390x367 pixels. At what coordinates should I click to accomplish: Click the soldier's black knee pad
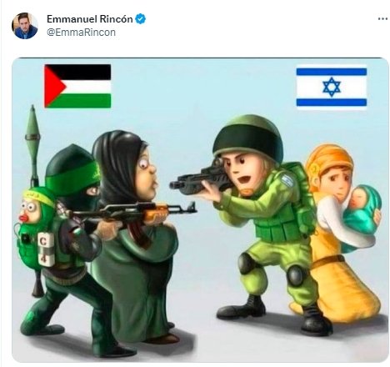(x=296, y=276)
